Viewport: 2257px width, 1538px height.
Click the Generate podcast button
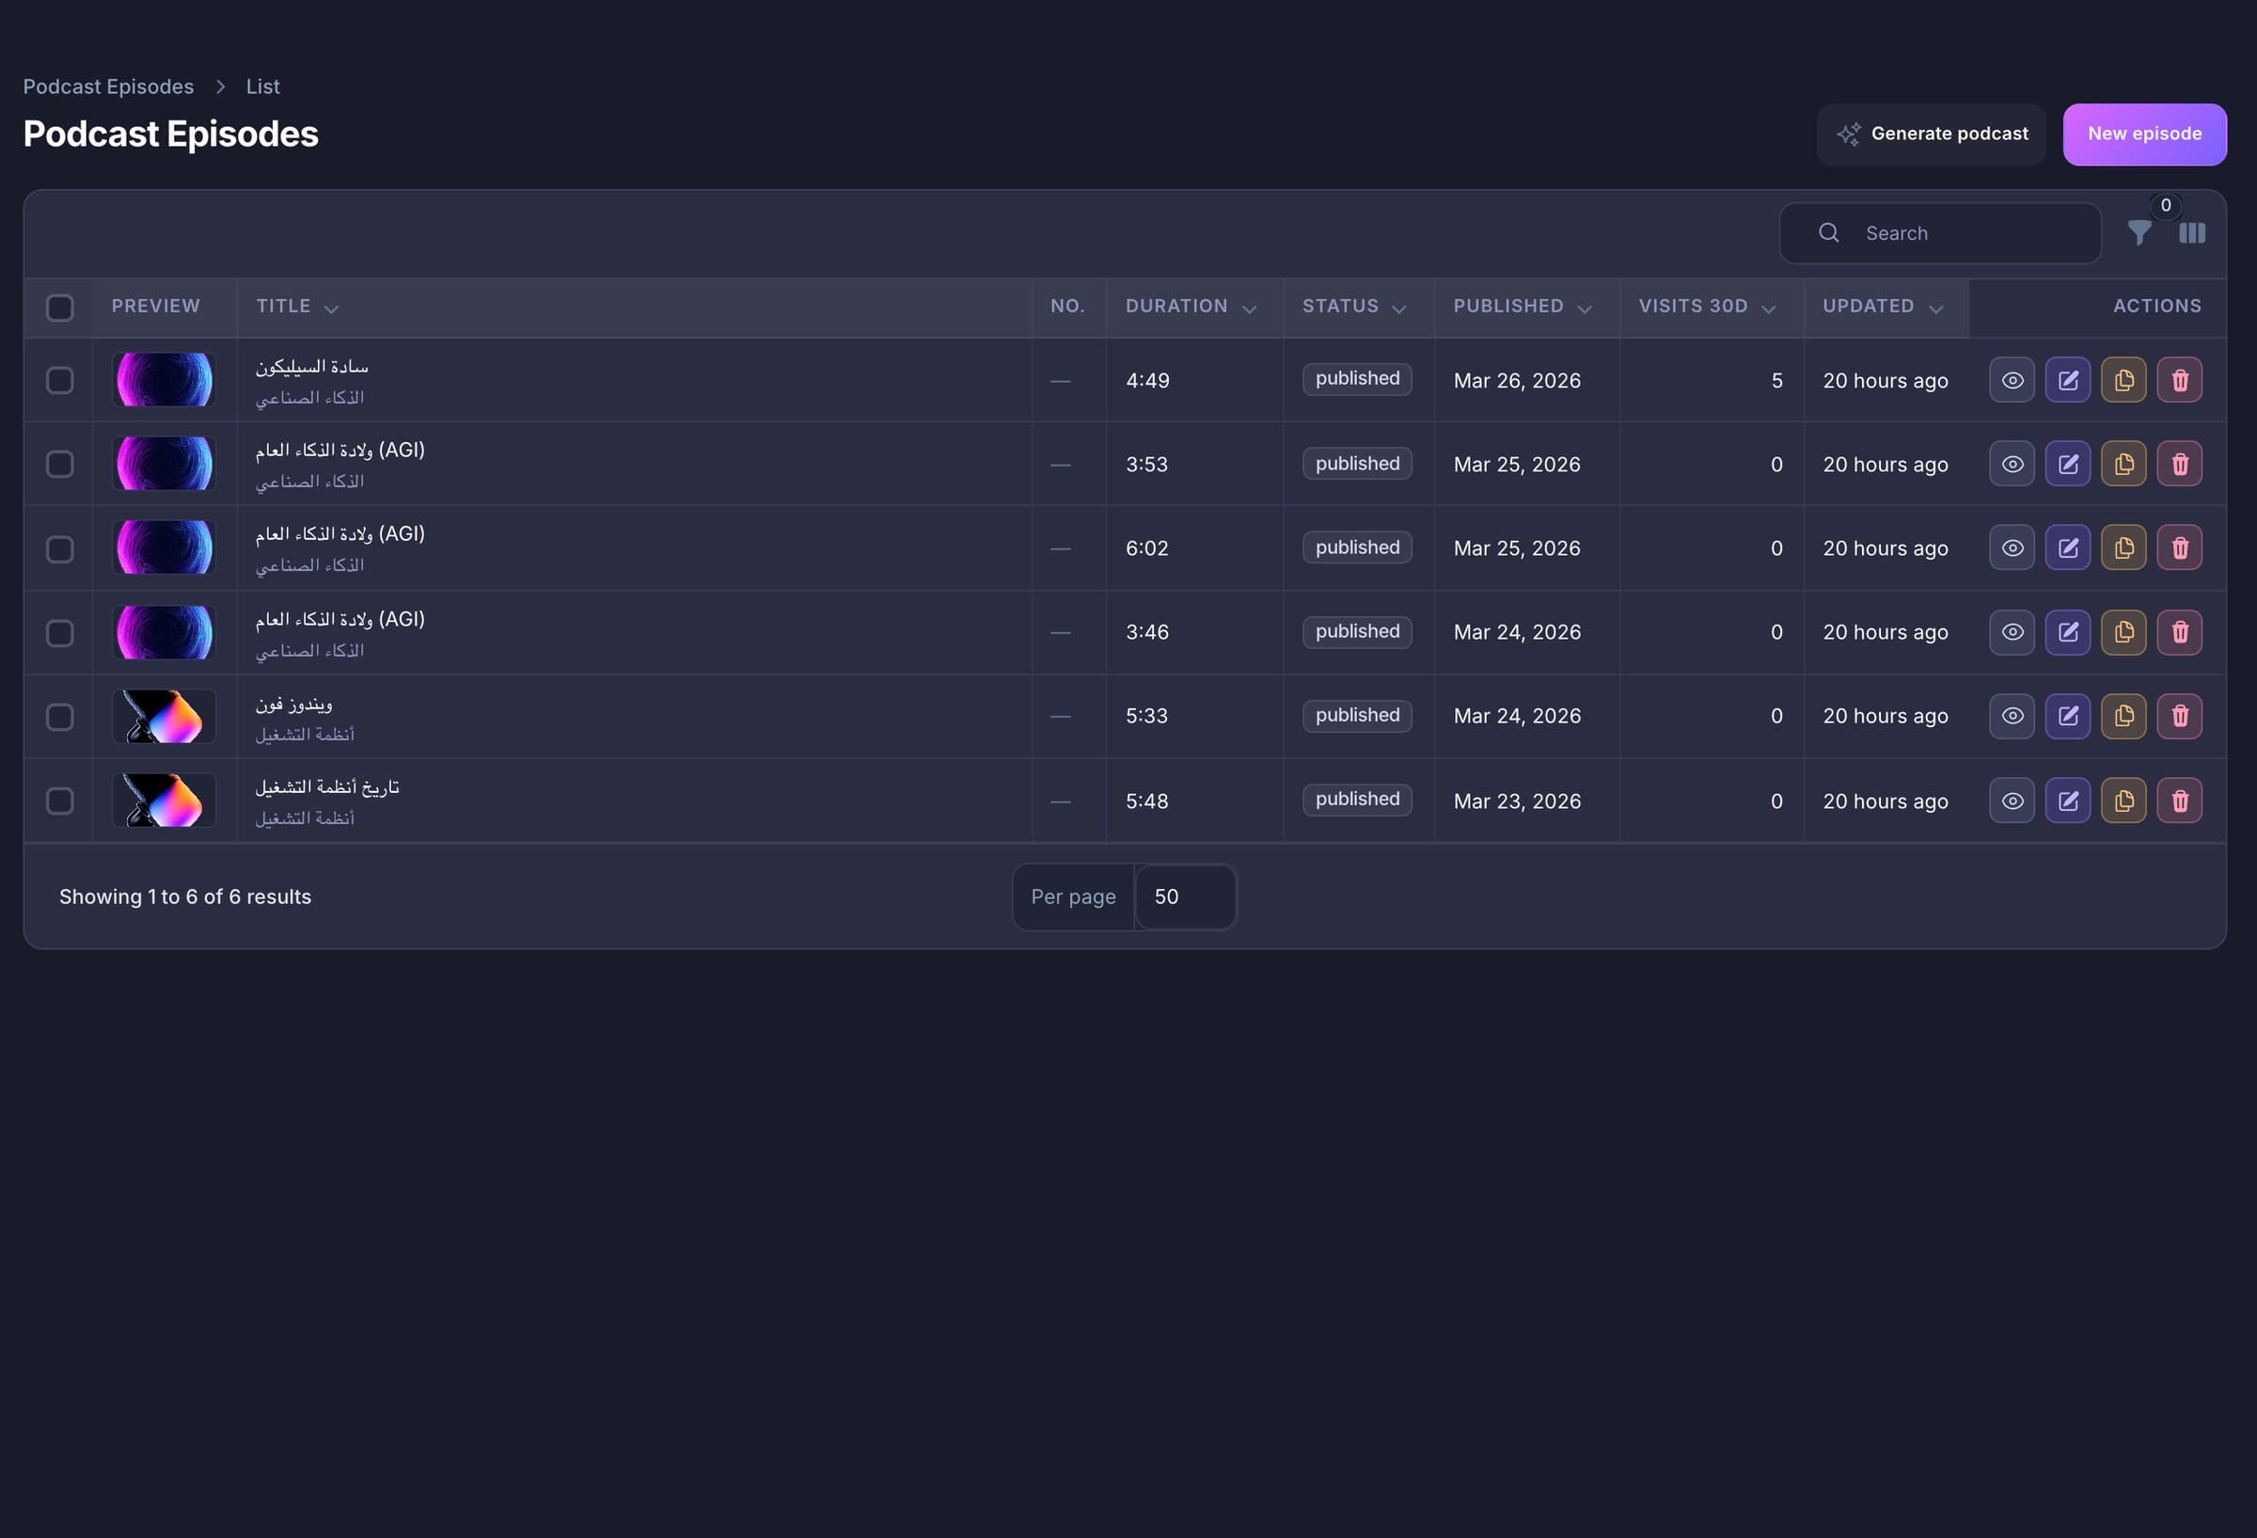click(x=1931, y=135)
